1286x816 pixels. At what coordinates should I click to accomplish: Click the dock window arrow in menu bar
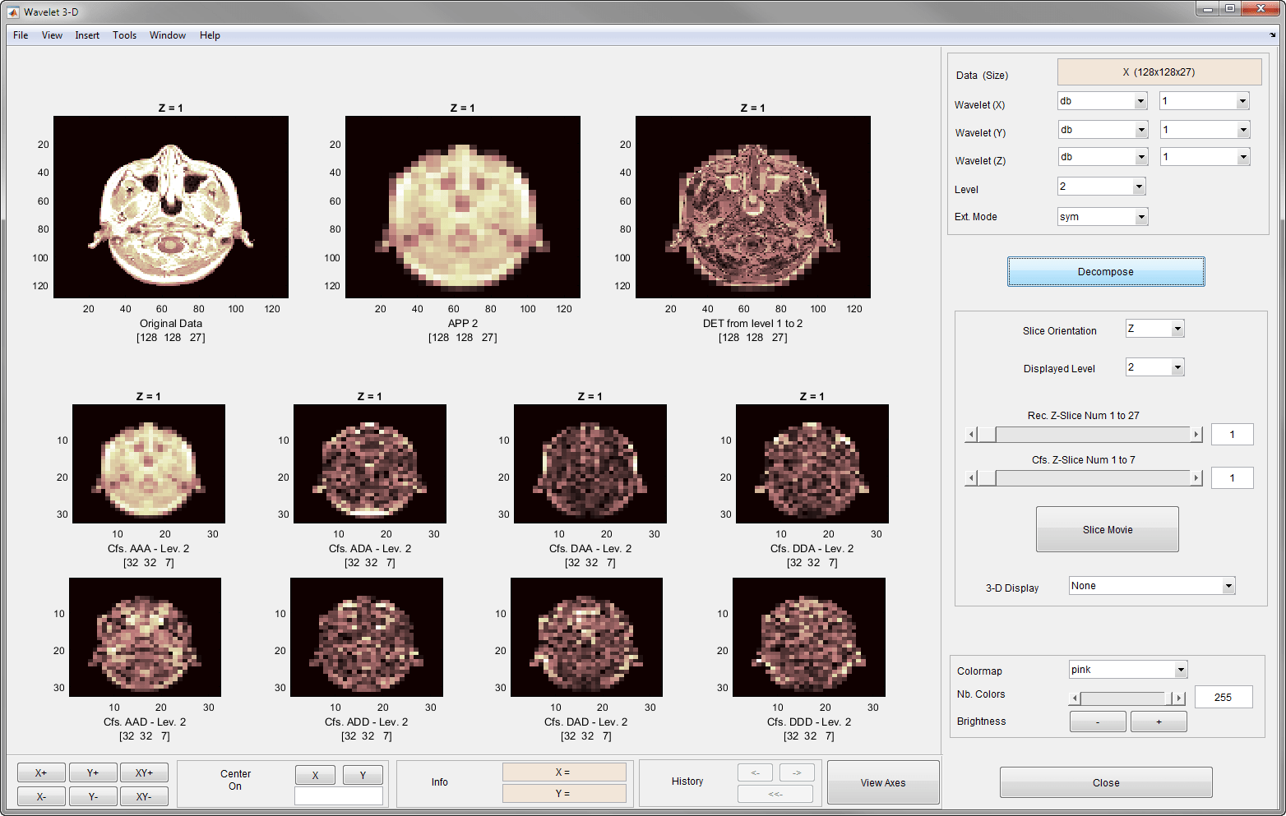click(1273, 35)
